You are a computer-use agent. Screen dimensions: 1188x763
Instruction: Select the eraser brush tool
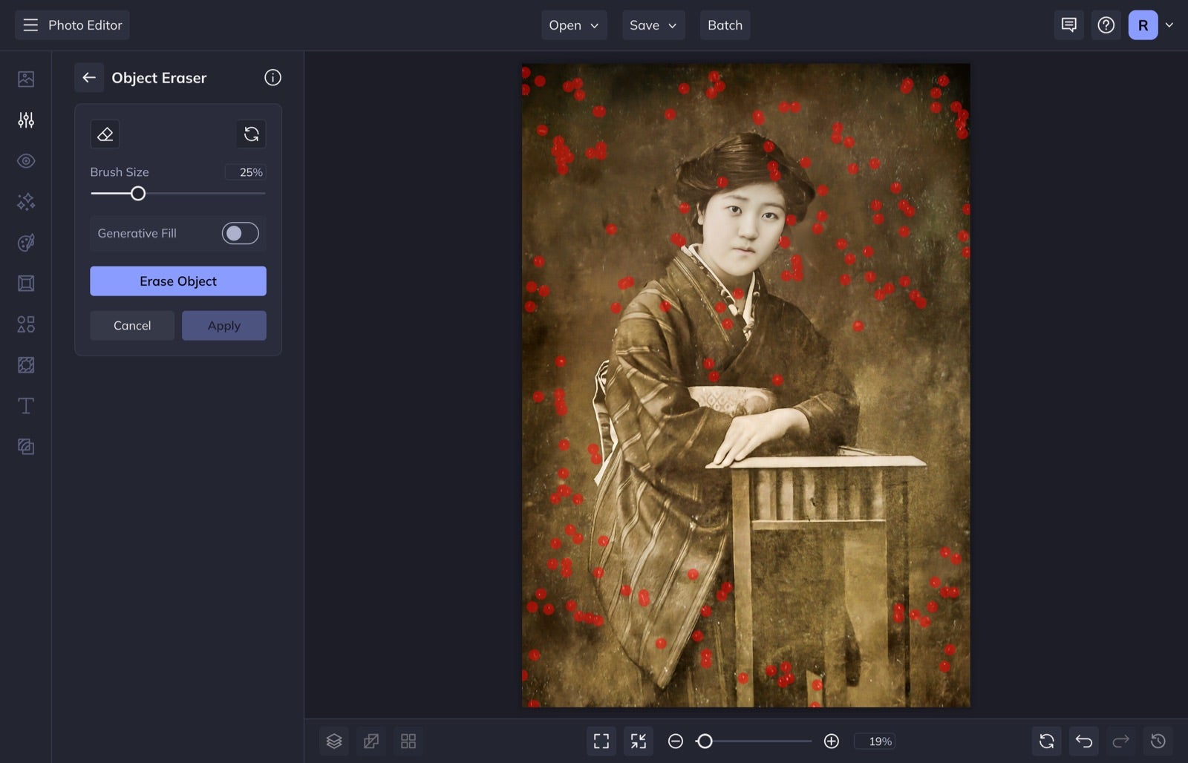[x=105, y=134]
